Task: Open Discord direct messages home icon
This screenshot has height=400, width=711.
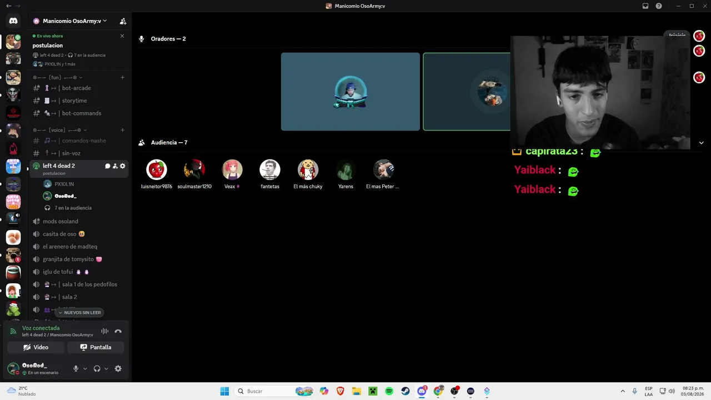Action: (13, 21)
